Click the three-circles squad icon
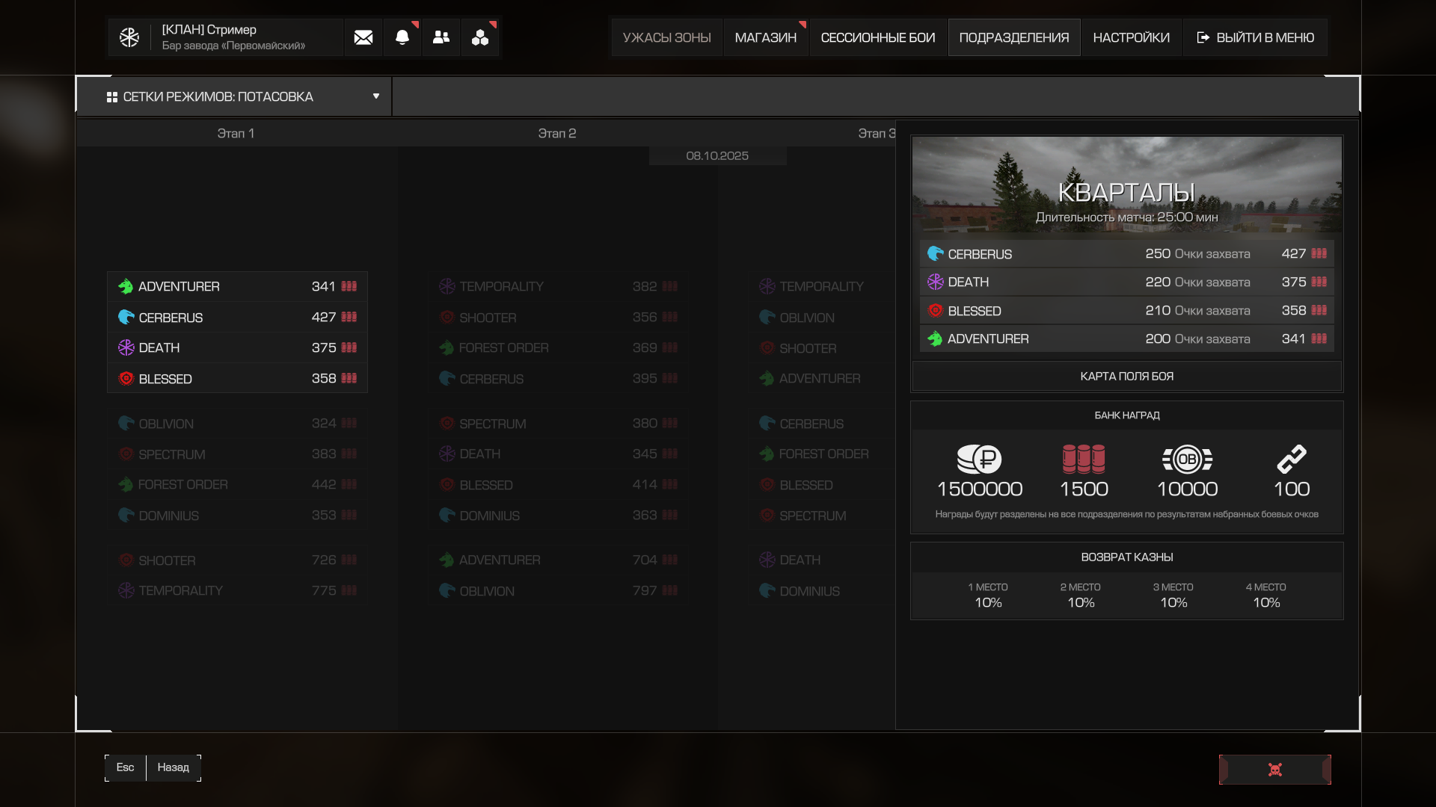This screenshot has height=807, width=1436. 480,37
